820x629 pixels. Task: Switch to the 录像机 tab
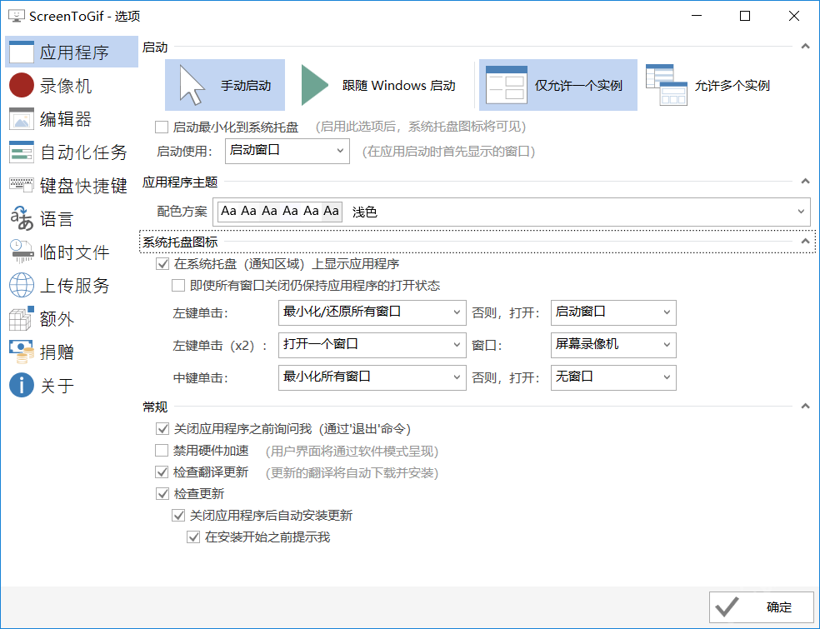[x=71, y=85]
